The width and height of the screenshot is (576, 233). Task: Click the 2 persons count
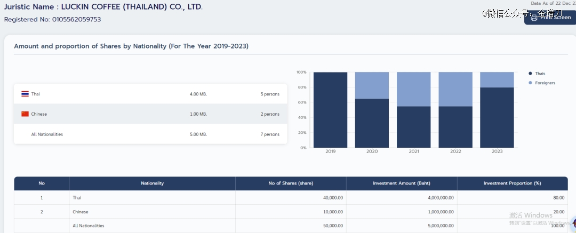click(270, 114)
